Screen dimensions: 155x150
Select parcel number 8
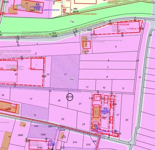coord(107,74)
